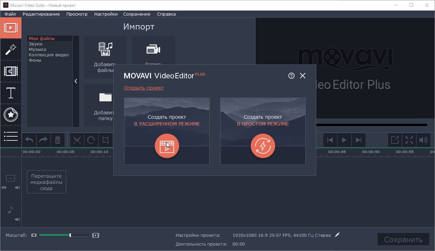Open the Import media tab in sidebar
Screen dimensions: 435x251
(x=11, y=28)
